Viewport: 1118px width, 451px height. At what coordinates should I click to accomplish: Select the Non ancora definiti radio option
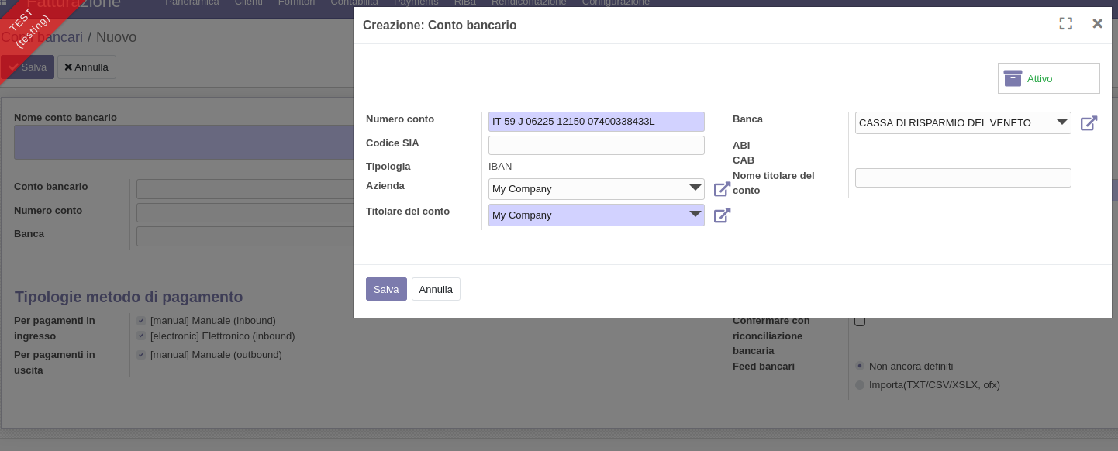pos(860,366)
